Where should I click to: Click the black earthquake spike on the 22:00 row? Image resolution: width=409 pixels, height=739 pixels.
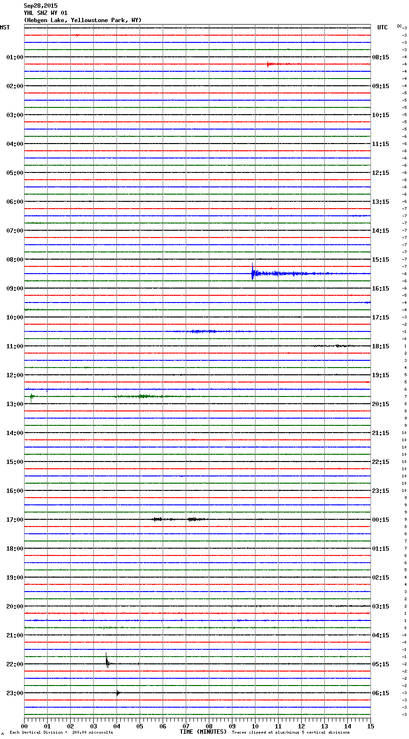(x=107, y=661)
